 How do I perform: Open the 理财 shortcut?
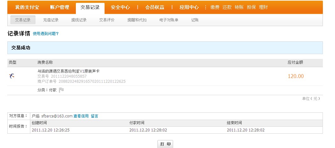(263, 7)
